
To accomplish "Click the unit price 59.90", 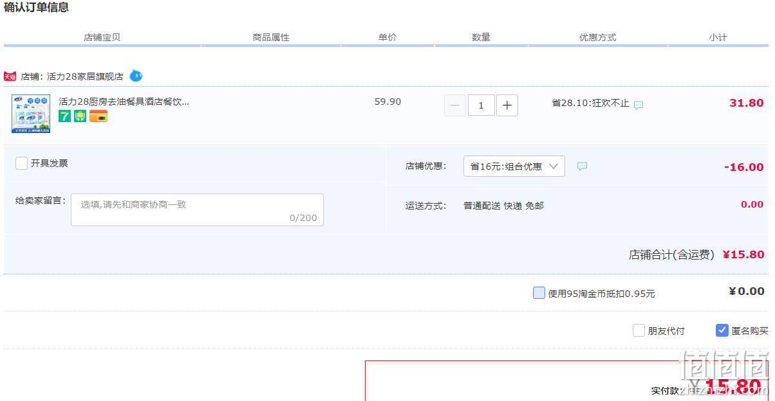I will [387, 102].
